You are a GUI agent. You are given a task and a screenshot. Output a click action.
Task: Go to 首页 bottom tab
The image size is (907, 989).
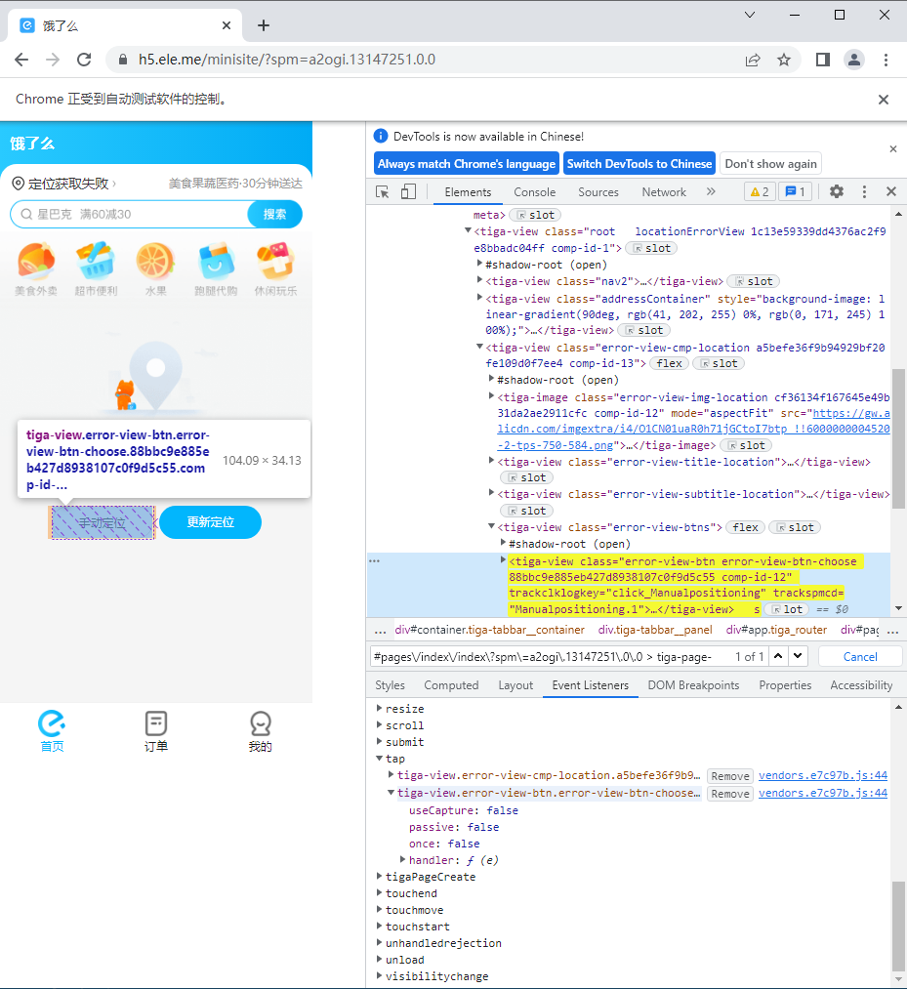(x=52, y=731)
